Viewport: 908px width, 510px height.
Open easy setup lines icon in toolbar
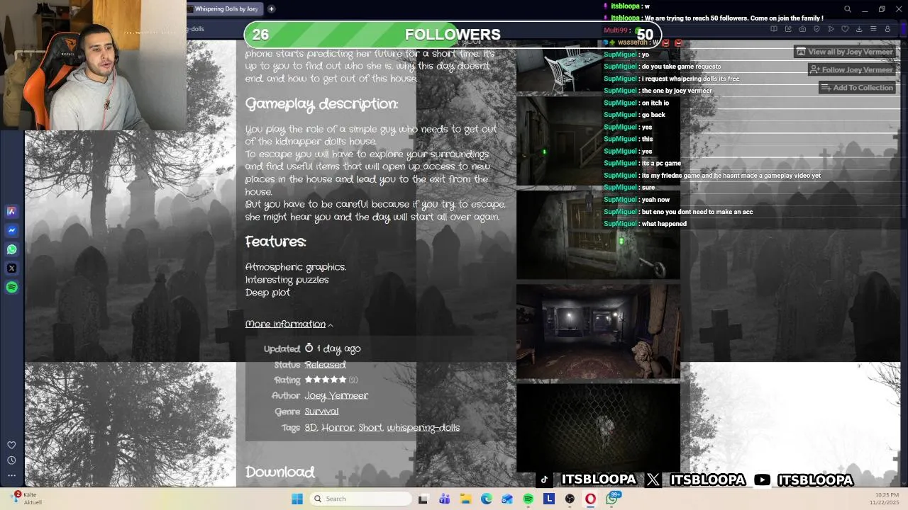pyautogui.click(x=873, y=29)
